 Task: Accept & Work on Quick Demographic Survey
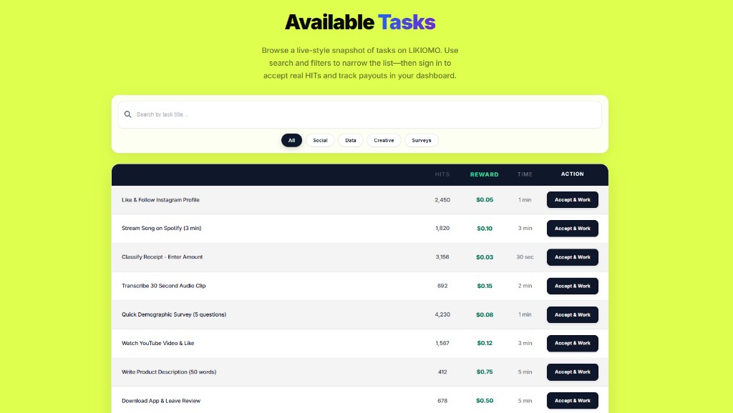573,315
